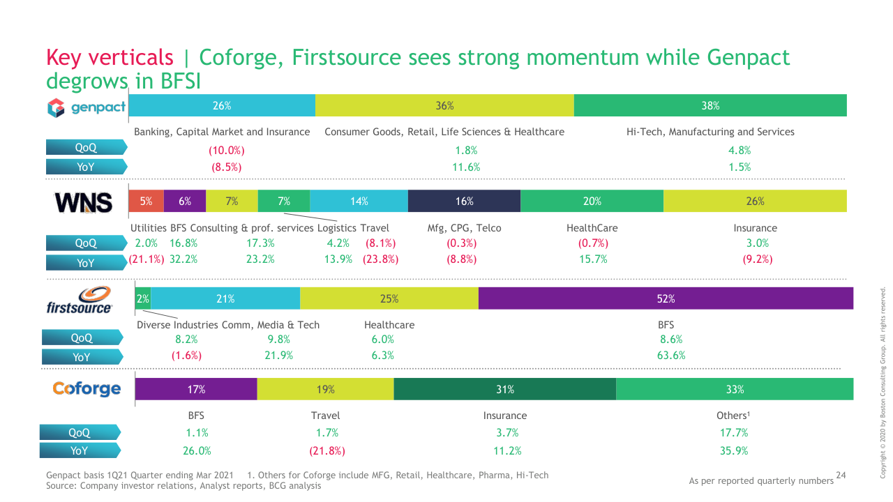Click Coforge 31% dark green Insurance segment

click(x=505, y=389)
